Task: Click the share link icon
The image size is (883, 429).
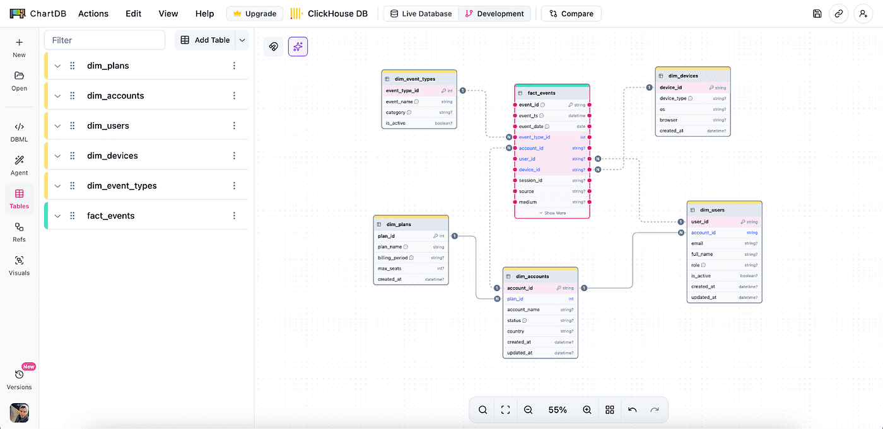Action: [x=838, y=13]
